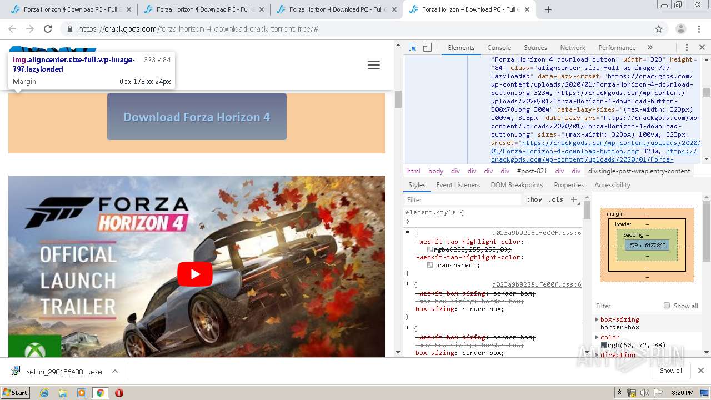Expand the direction computed property
Viewport: 711px width, 400px height.
coord(597,355)
